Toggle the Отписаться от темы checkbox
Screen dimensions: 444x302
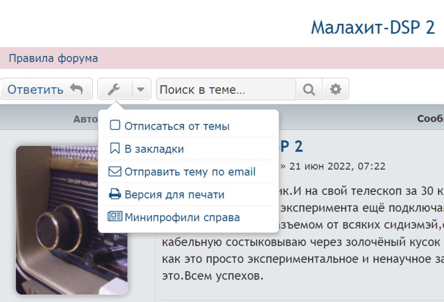click(115, 125)
